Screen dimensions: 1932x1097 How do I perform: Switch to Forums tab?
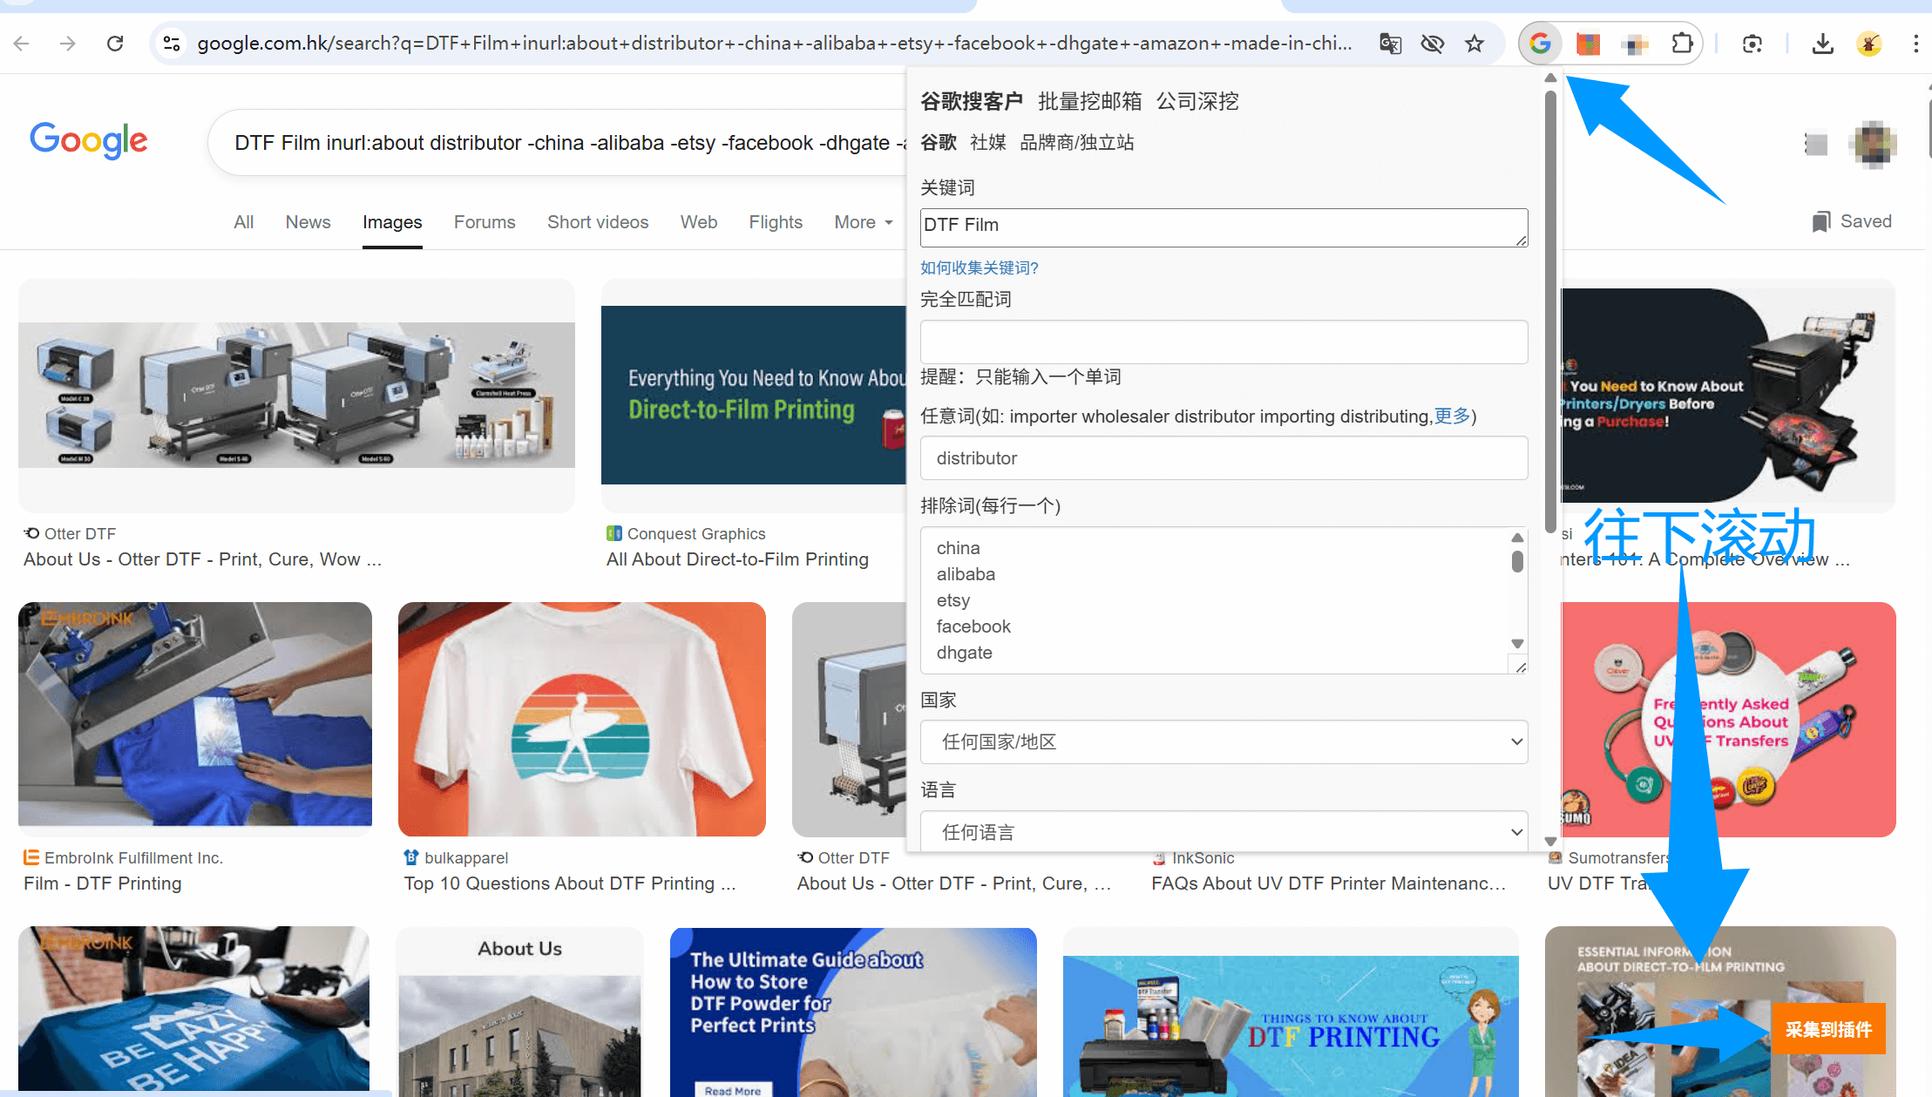(485, 222)
